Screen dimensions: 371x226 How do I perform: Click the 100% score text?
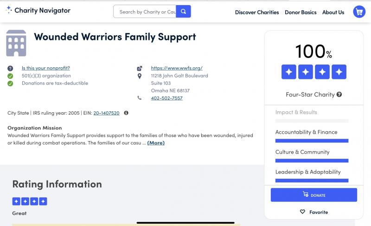click(313, 51)
